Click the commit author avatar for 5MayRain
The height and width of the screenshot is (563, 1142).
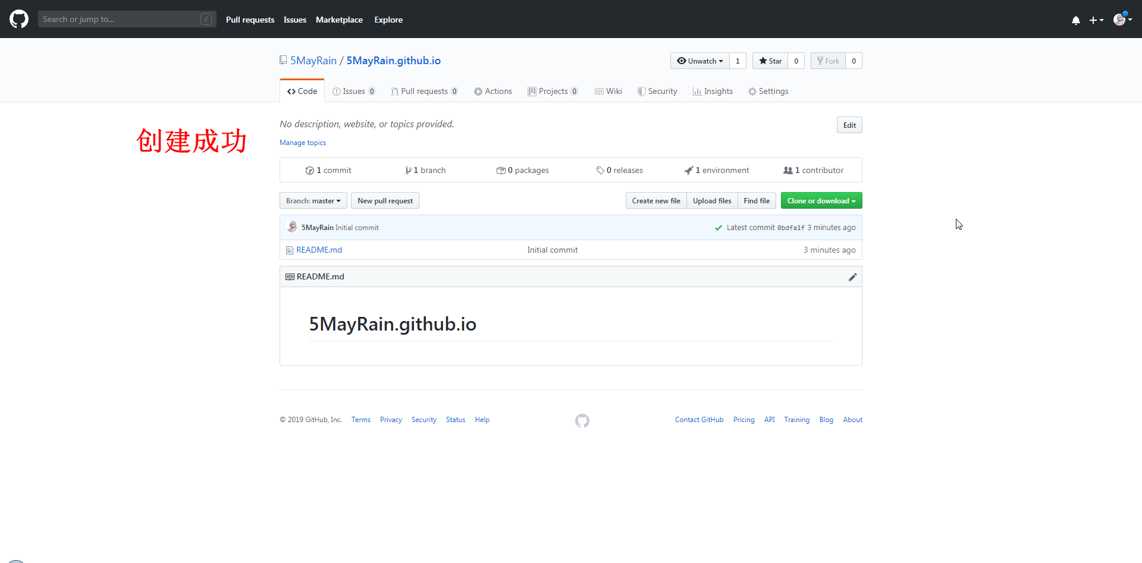tap(292, 227)
